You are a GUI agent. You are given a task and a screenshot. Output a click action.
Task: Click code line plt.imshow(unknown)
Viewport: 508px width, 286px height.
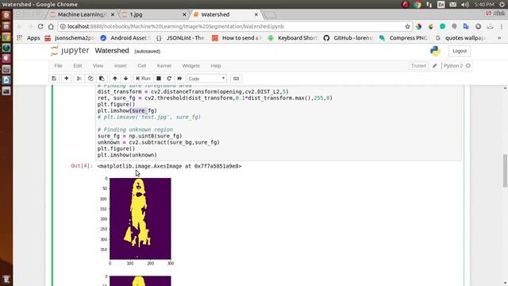click(x=127, y=155)
